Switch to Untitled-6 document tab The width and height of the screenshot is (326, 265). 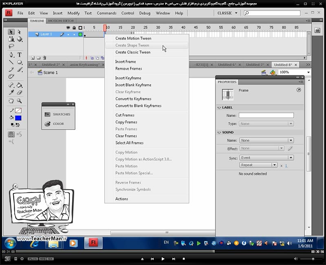227,65
